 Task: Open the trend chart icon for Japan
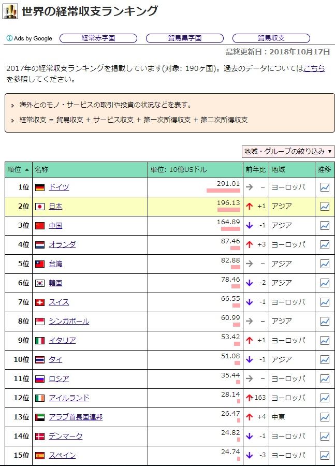pos(325,207)
